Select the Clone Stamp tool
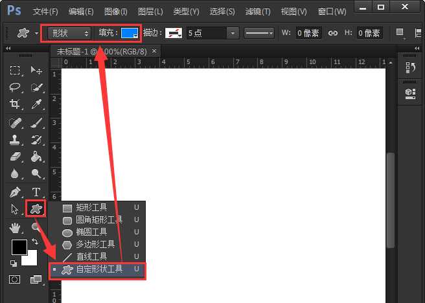425x303 pixels. [16, 139]
